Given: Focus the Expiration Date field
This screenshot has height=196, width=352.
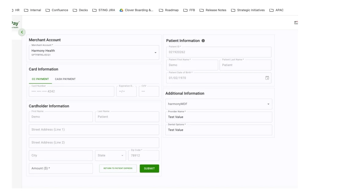Looking at the screenshot, I should click(127, 91).
